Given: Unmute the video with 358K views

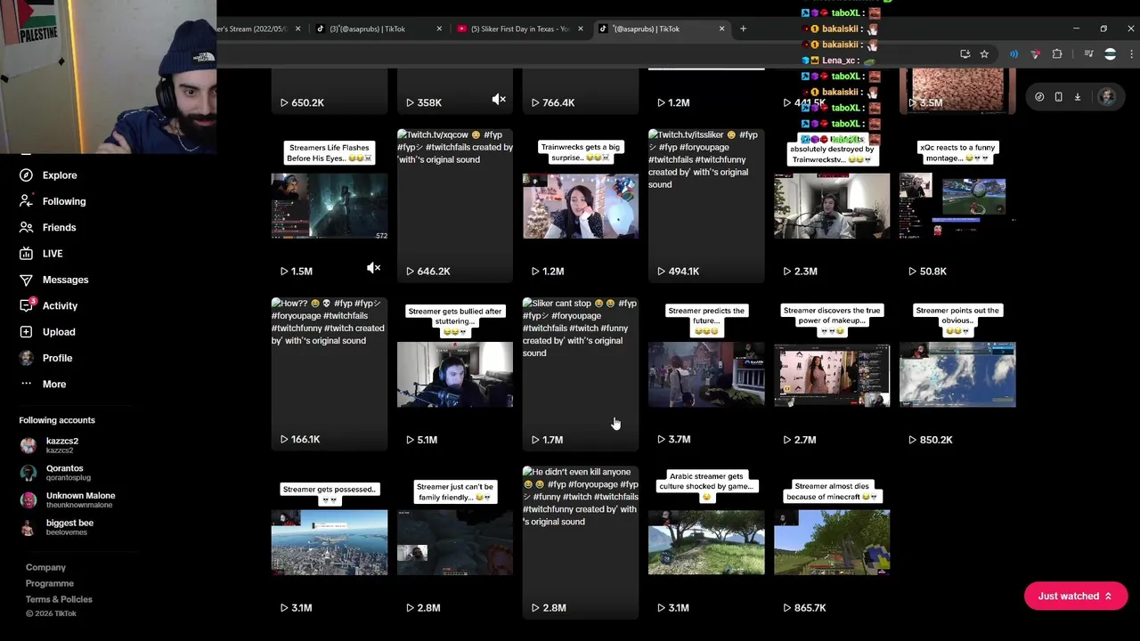Looking at the screenshot, I should click(x=499, y=100).
